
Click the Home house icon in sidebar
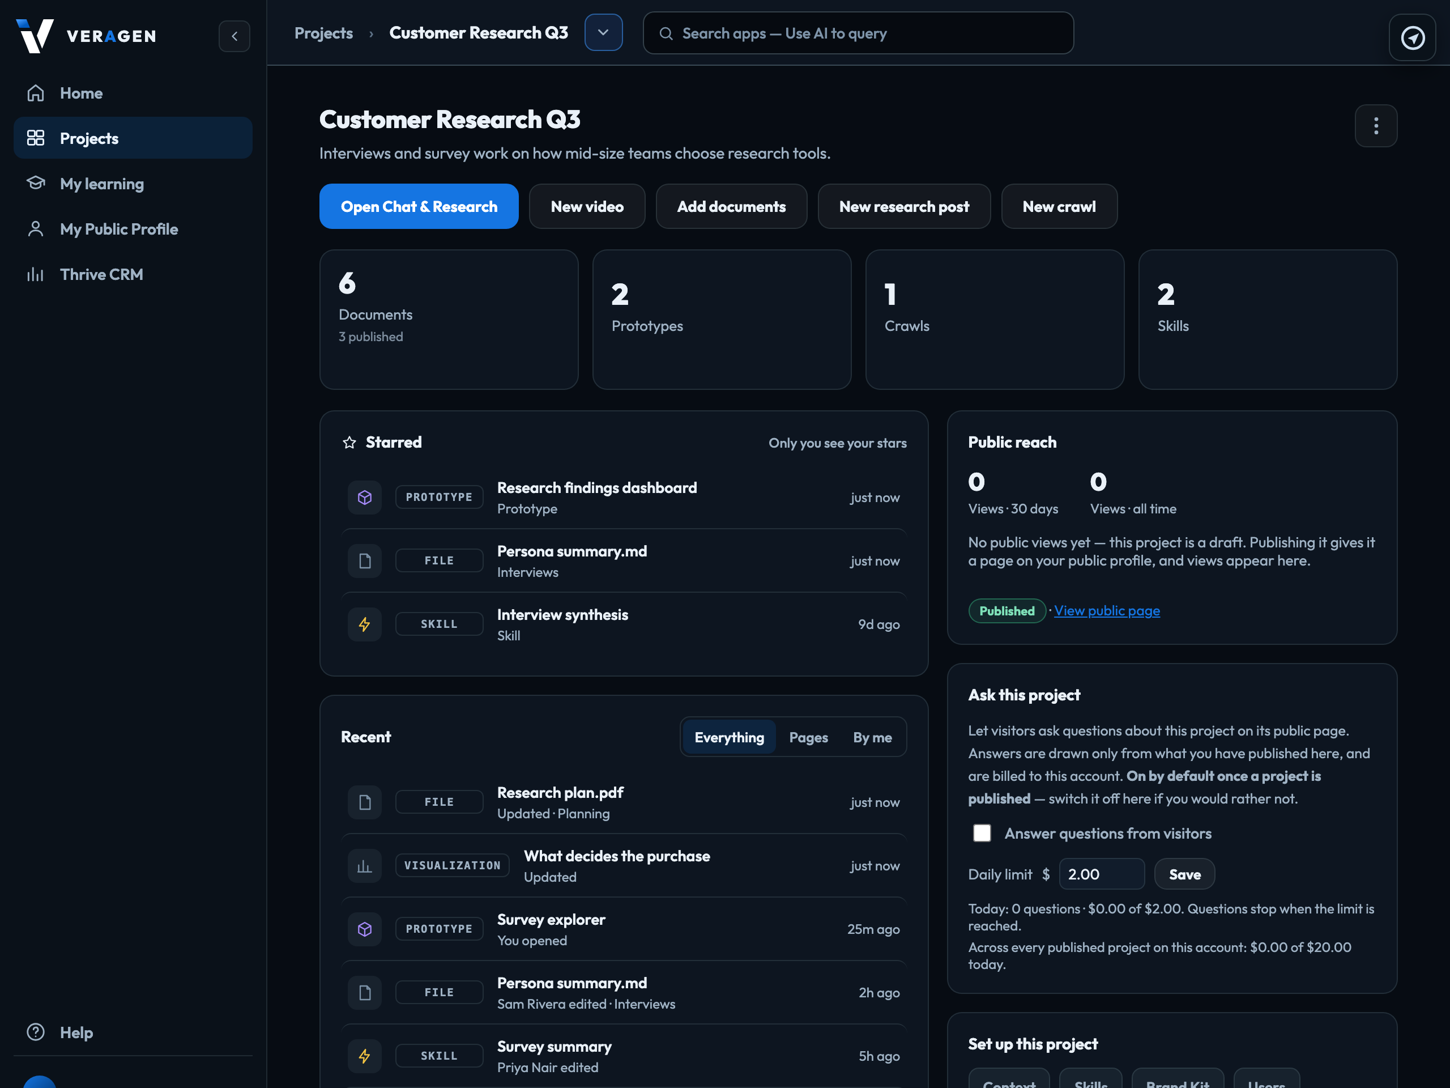pyautogui.click(x=35, y=93)
